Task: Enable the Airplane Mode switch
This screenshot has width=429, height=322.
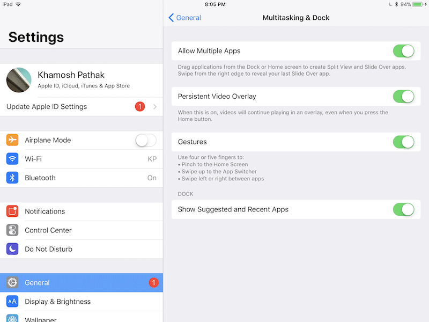Action: 145,140
